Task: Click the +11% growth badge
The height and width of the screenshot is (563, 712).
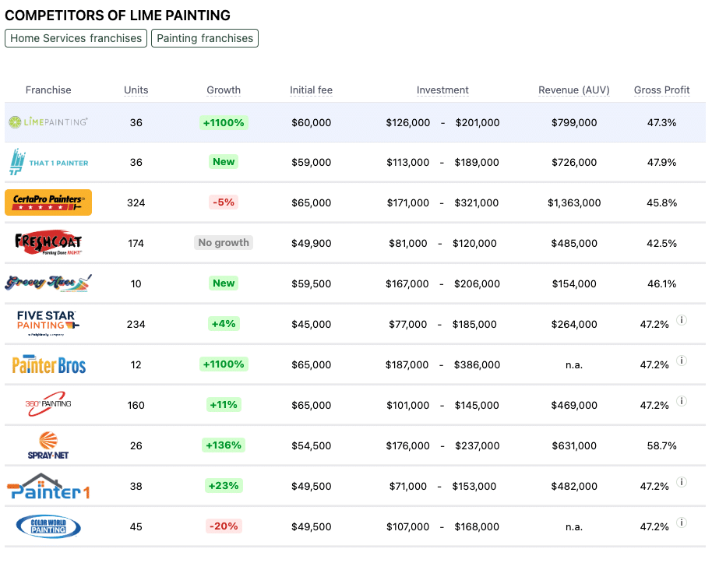Action: tap(224, 405)
